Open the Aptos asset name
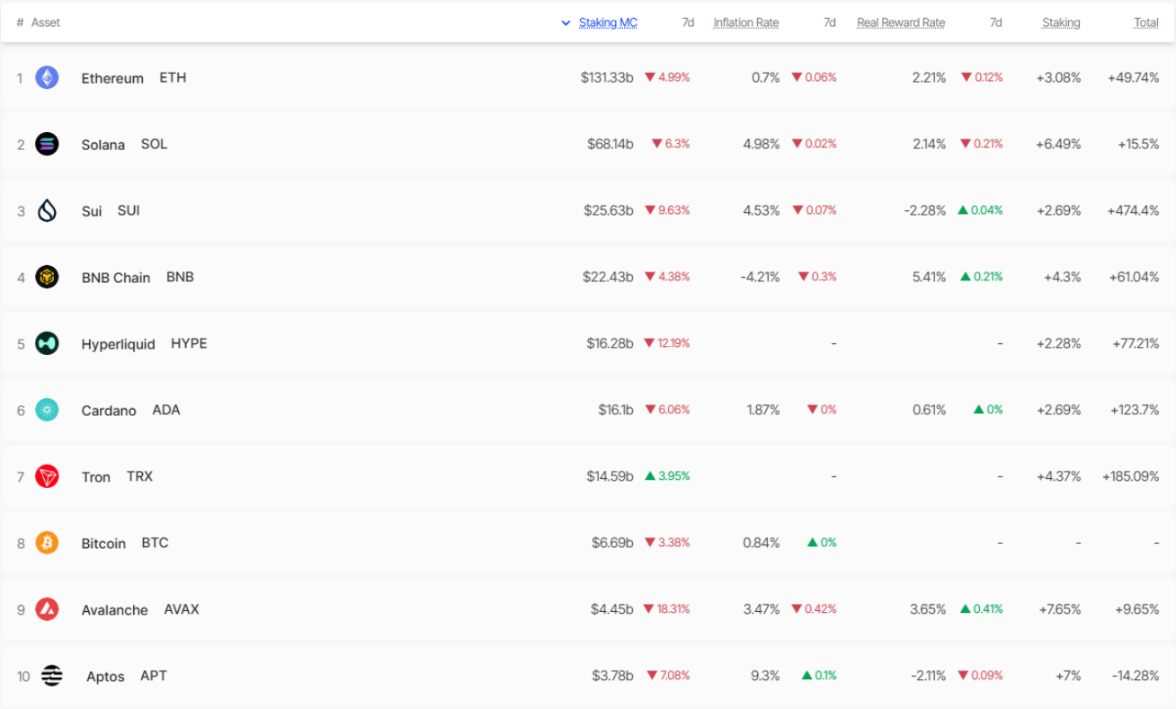 pos(105,677)
